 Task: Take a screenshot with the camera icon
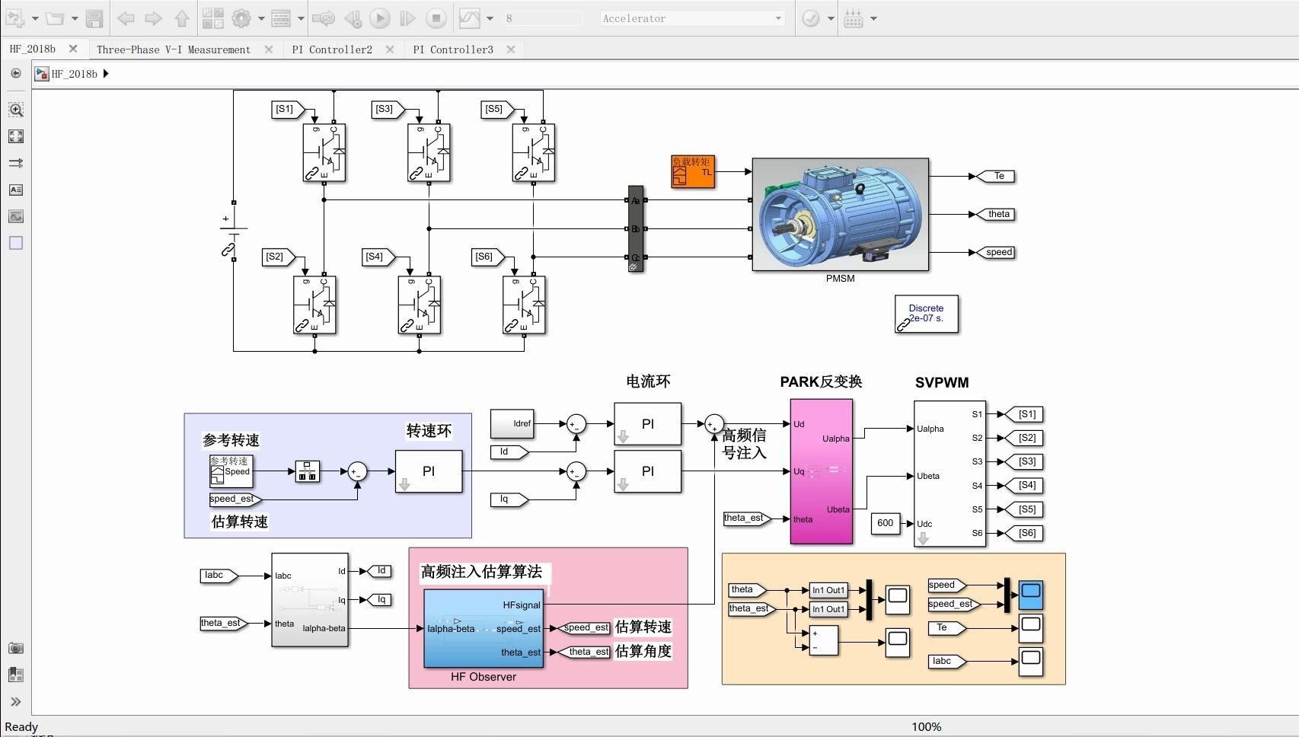pyautogui.click(x=15, y=647)
